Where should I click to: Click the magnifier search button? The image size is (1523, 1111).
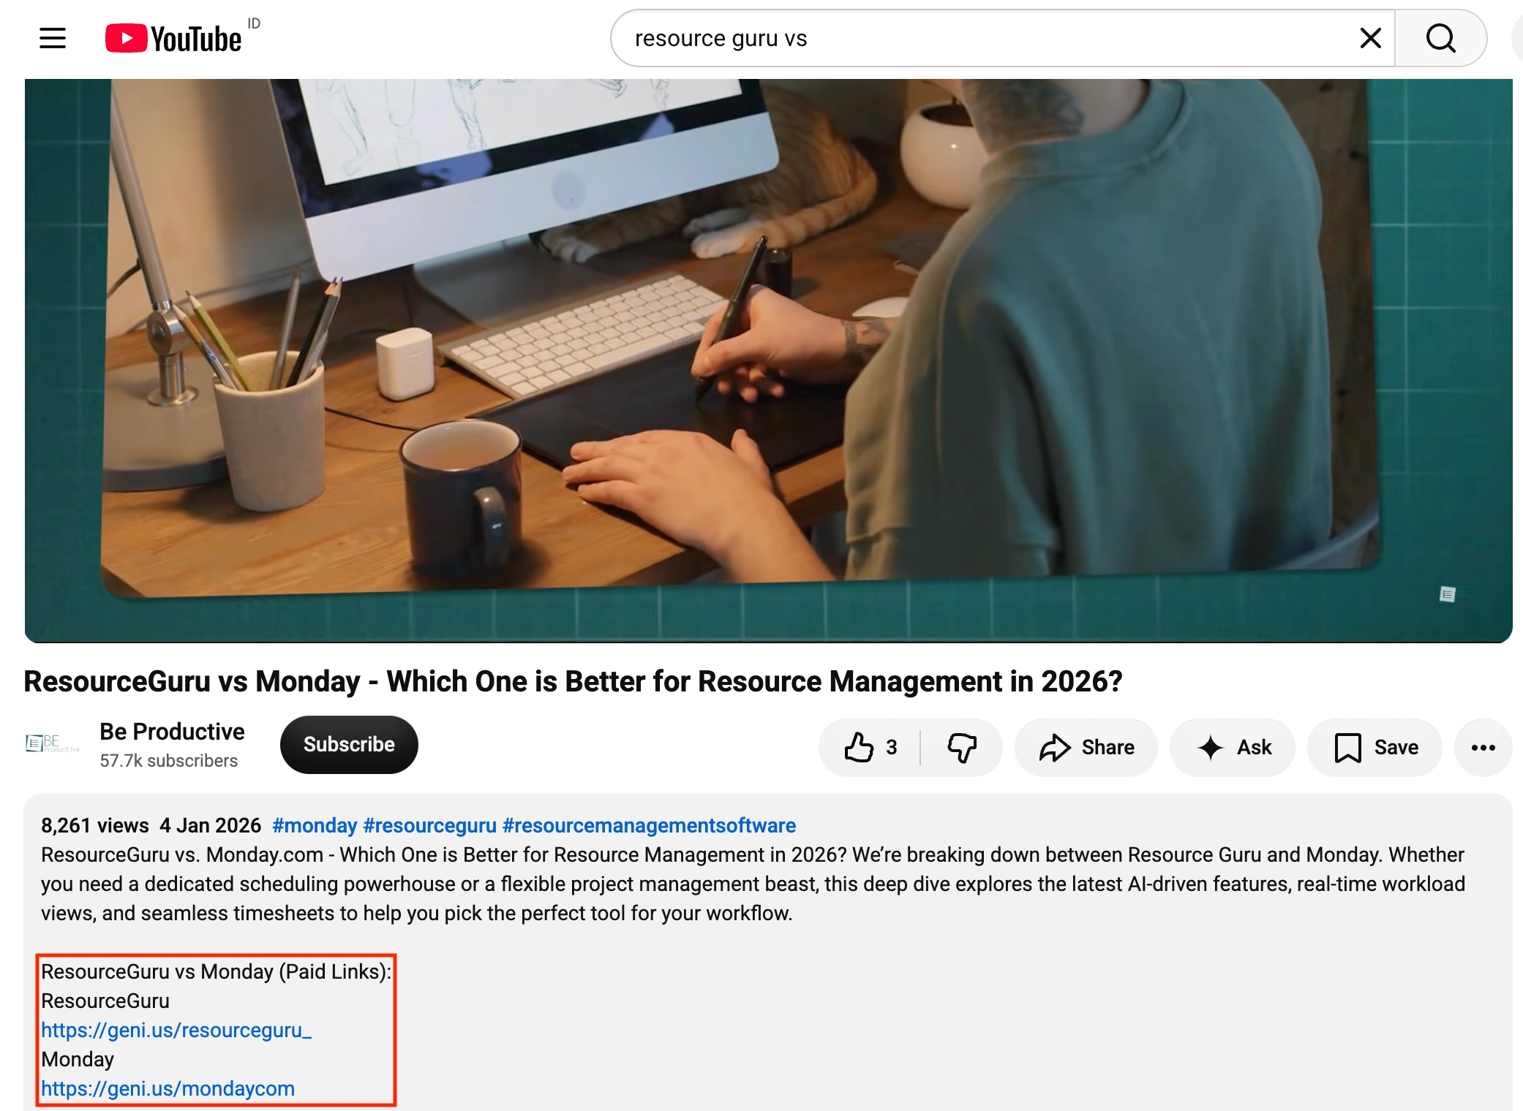click(x=1440, y=38)
